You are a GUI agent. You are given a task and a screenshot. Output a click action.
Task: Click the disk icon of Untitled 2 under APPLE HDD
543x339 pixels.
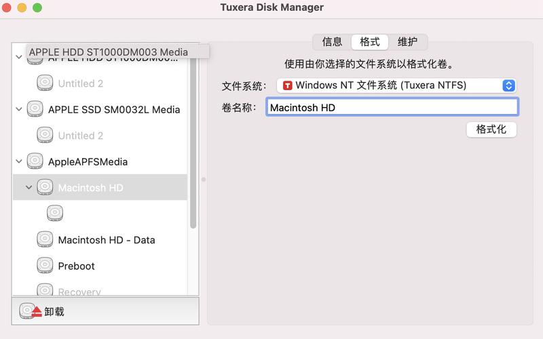(x=45, y=83)
